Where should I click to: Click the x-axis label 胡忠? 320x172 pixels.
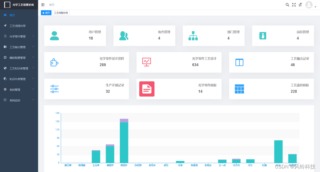(166, 165)
